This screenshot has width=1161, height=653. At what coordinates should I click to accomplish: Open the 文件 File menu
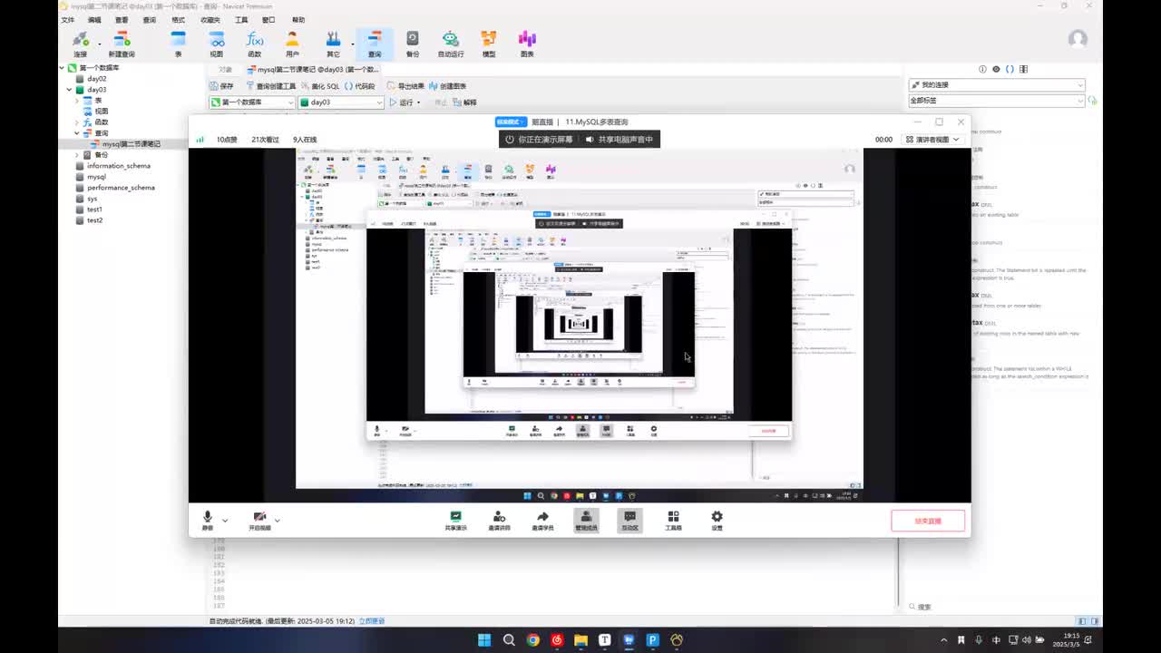[67, 20]
